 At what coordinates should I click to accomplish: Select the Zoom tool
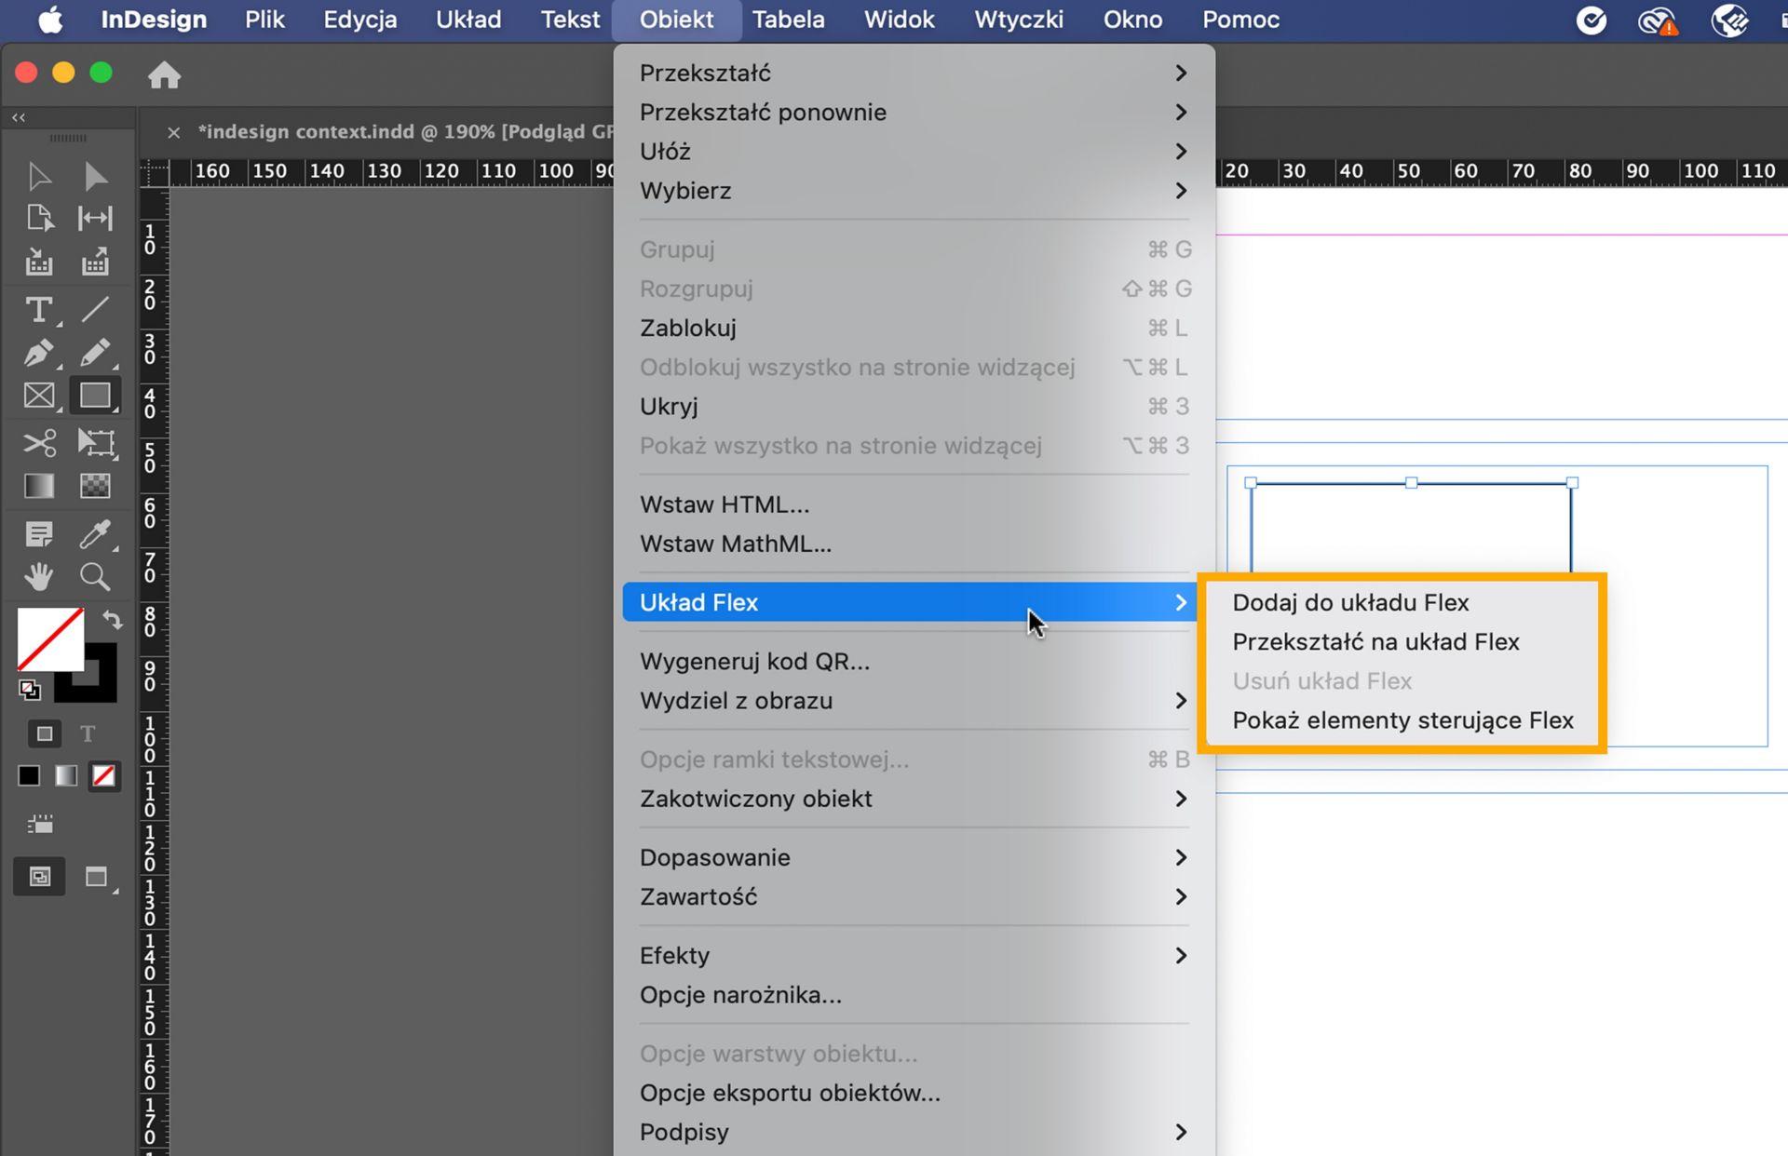click(96, 577)
